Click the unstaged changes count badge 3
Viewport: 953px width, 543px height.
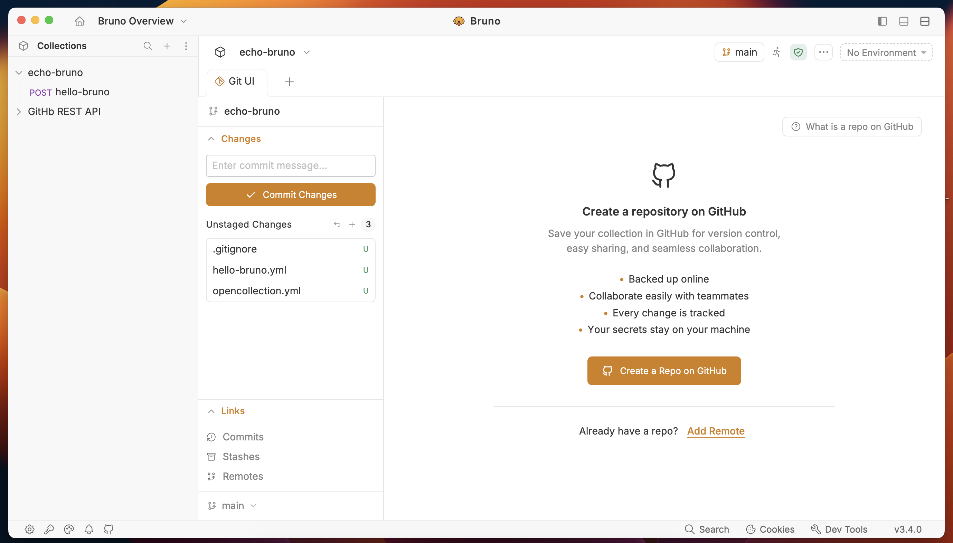[x=368, y=225]
